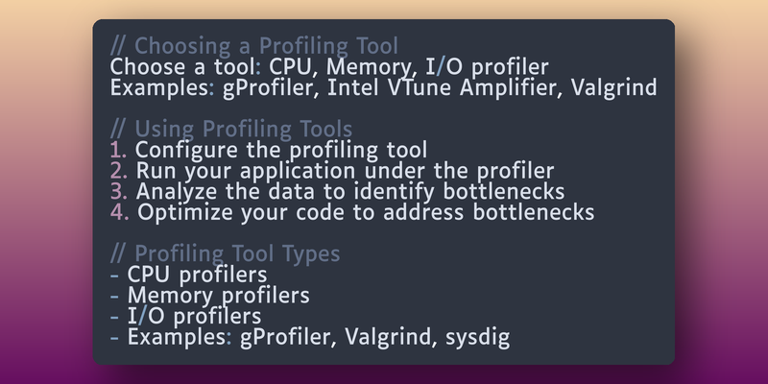768x384 pixels.
Task: Select the line Choose a tool: CPU, Memory
Action: [x=329, y=67]
